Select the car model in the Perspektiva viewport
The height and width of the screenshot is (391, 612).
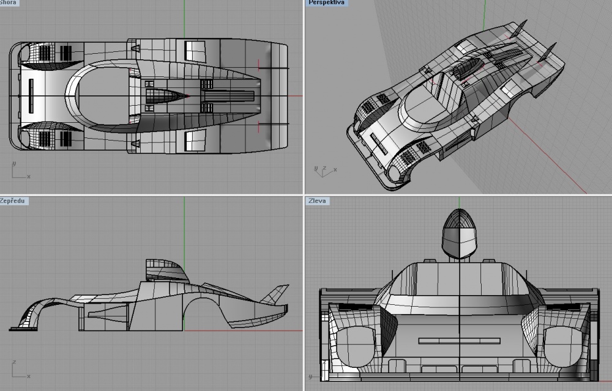click(x=455, y=104)
